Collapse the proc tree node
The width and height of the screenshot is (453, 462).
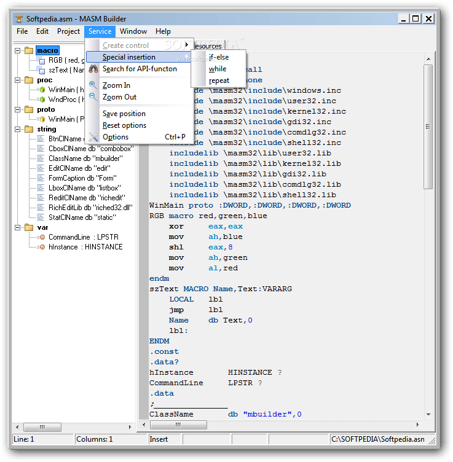click(18, 80)
